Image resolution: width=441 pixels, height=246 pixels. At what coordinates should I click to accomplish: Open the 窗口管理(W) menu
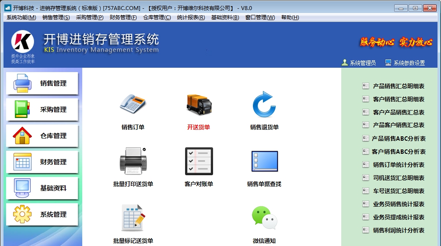pos(260,17)
